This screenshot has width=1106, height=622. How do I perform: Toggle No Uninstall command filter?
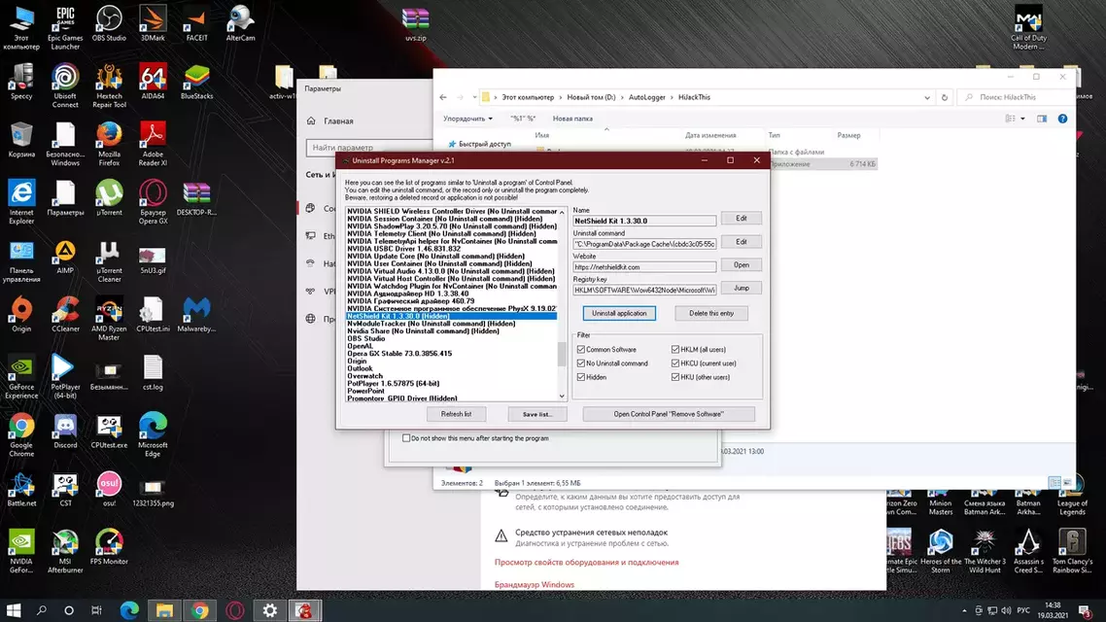pos(581,363)
